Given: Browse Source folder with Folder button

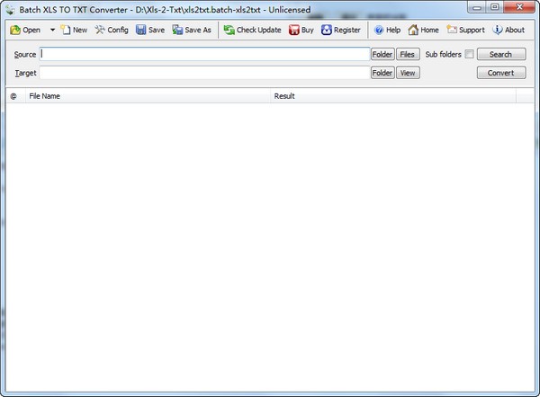Looking at the screenshot, I should coord(382,54).
